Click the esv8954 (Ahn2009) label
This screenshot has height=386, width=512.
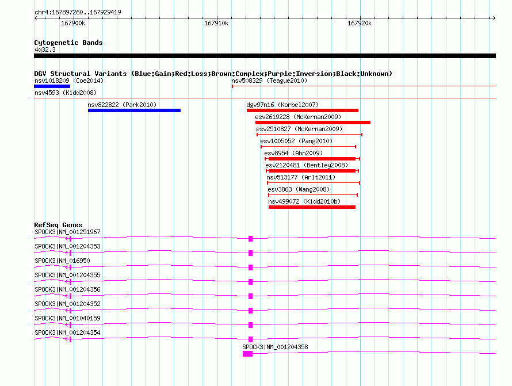coord(293,153)
